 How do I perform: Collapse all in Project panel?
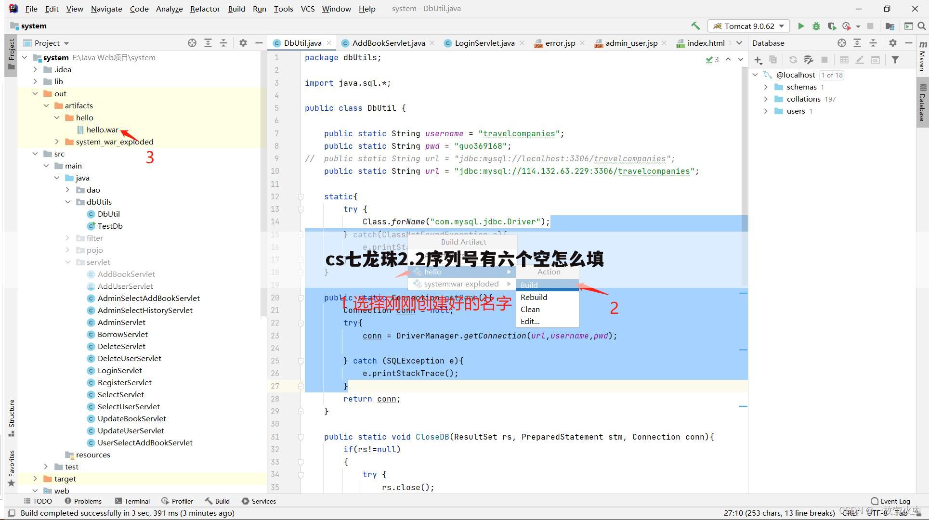(223, 43)
